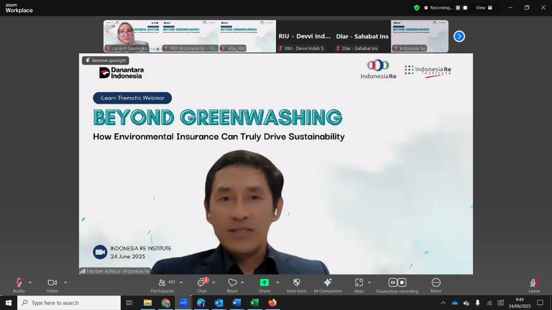
Task: Open File Explorer from taskbar
Action: [x=148, y=303]
